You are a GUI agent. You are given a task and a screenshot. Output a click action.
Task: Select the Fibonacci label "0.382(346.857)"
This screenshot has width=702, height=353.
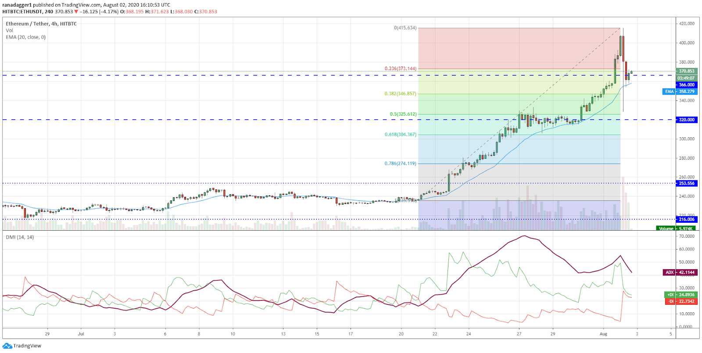tap(401, 94)
